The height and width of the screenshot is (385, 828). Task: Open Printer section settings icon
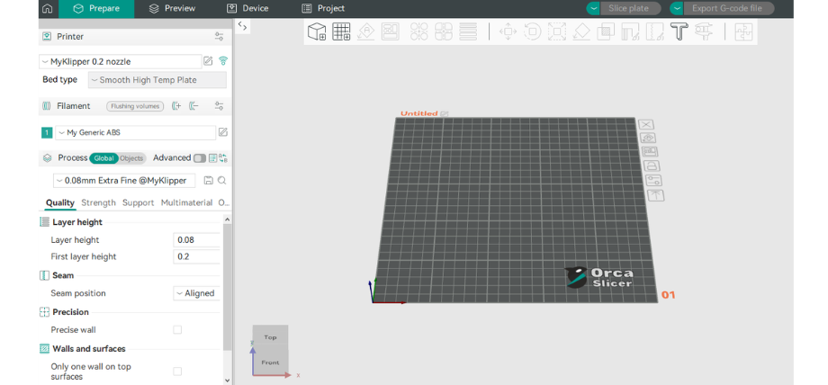(x=219, y=37)
